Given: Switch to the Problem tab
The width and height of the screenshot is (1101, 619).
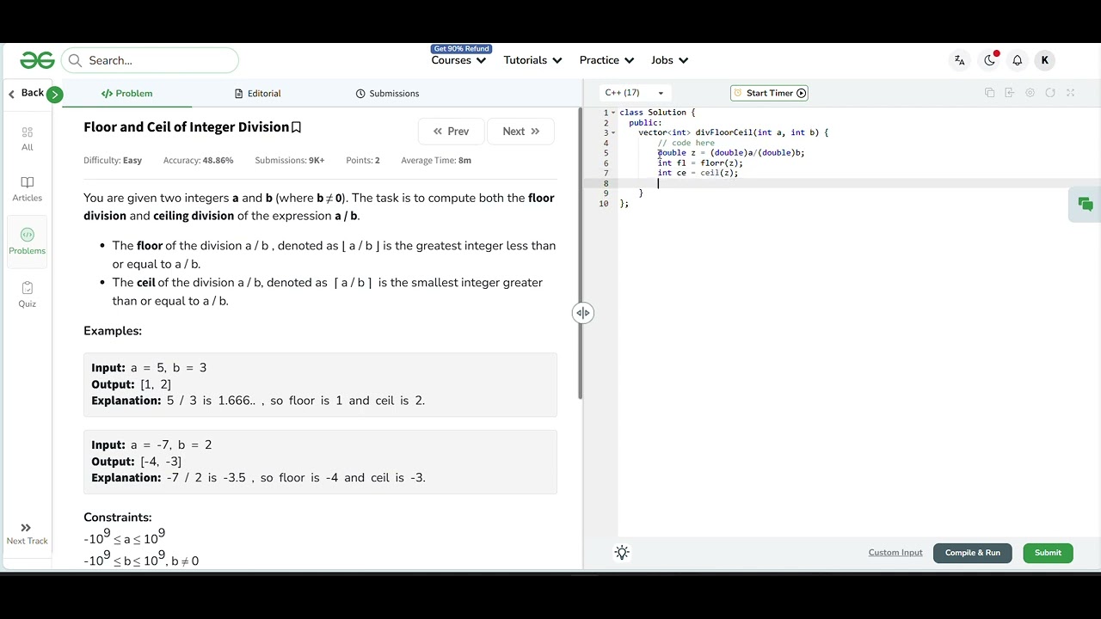Looking at the screenshot, I should click(x=126, y=93).
